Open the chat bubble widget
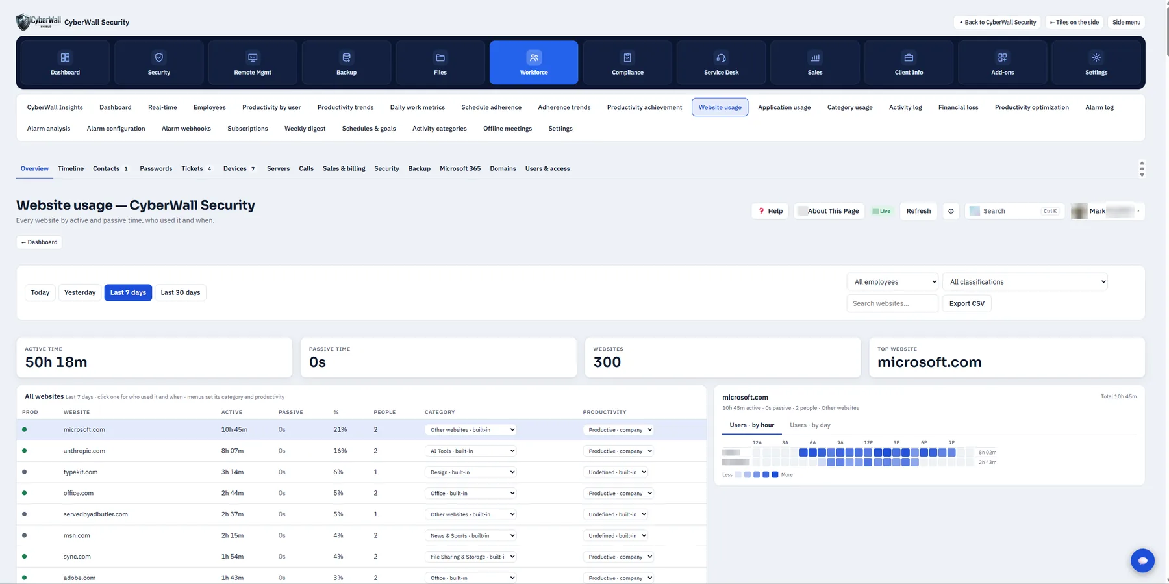Screen dimensions: 1169x584 pyautogui.click(x=1142, y=560)
